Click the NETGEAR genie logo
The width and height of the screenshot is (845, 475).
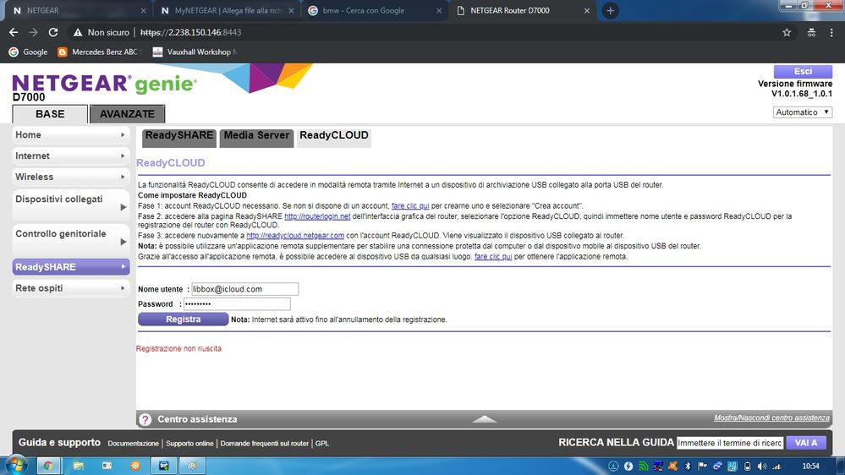[105, 84]
